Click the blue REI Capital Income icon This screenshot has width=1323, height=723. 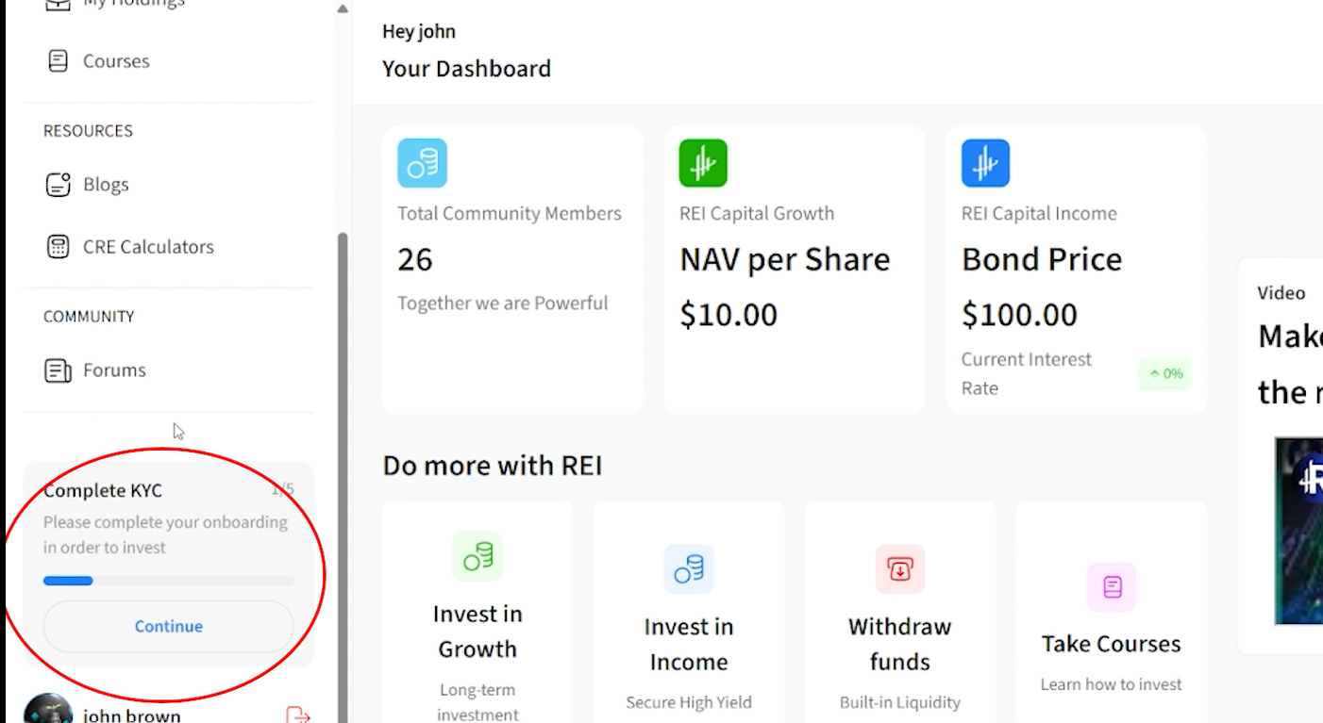(x=985, y=163)
